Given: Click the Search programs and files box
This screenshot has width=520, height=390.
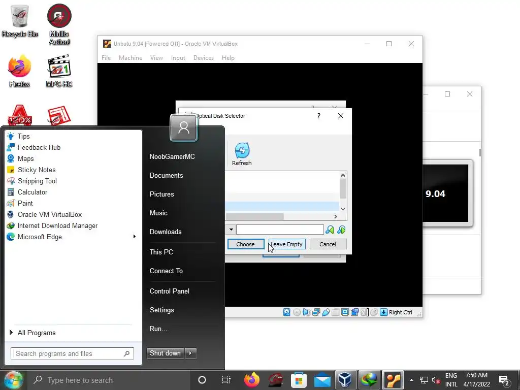Looking at the screenshot, I should 72,353.
